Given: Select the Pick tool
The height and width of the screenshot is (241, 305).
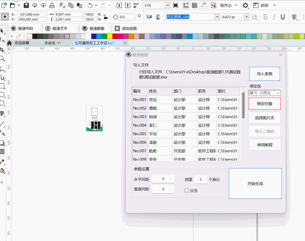Looking at the screenshot, I should tap(2, 31).
